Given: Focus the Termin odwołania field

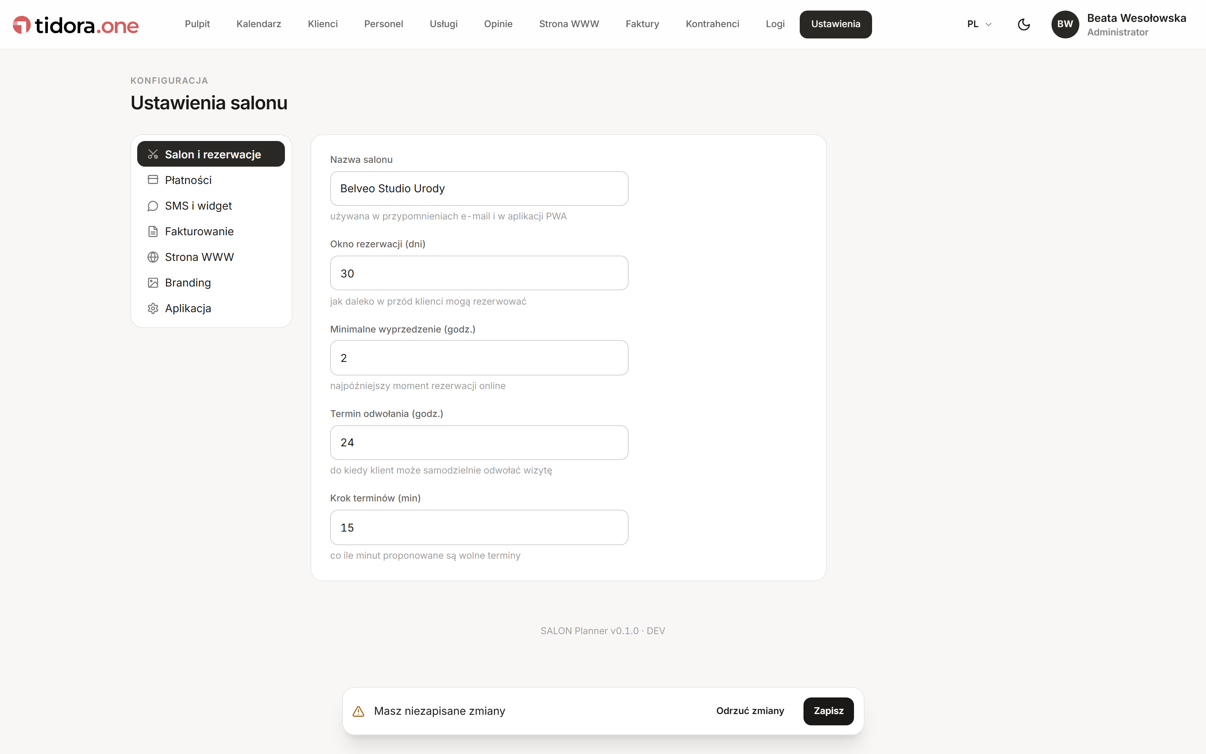Looking at the screenshot, I should [x=479, y=443].
